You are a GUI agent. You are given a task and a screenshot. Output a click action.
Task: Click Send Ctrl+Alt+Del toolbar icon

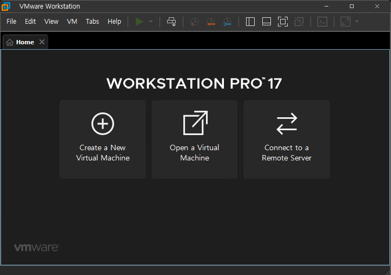(171, 22)
